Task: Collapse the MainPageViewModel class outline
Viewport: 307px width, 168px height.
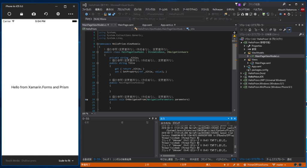Action: point(97,52)
